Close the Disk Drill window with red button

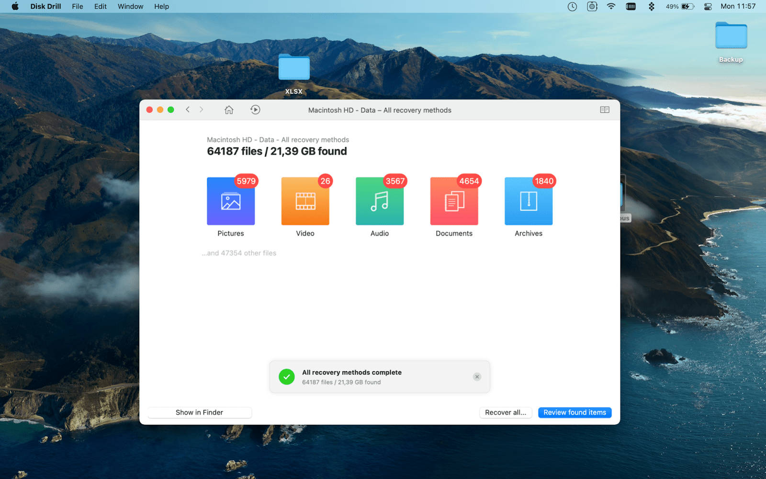point(149,110)
